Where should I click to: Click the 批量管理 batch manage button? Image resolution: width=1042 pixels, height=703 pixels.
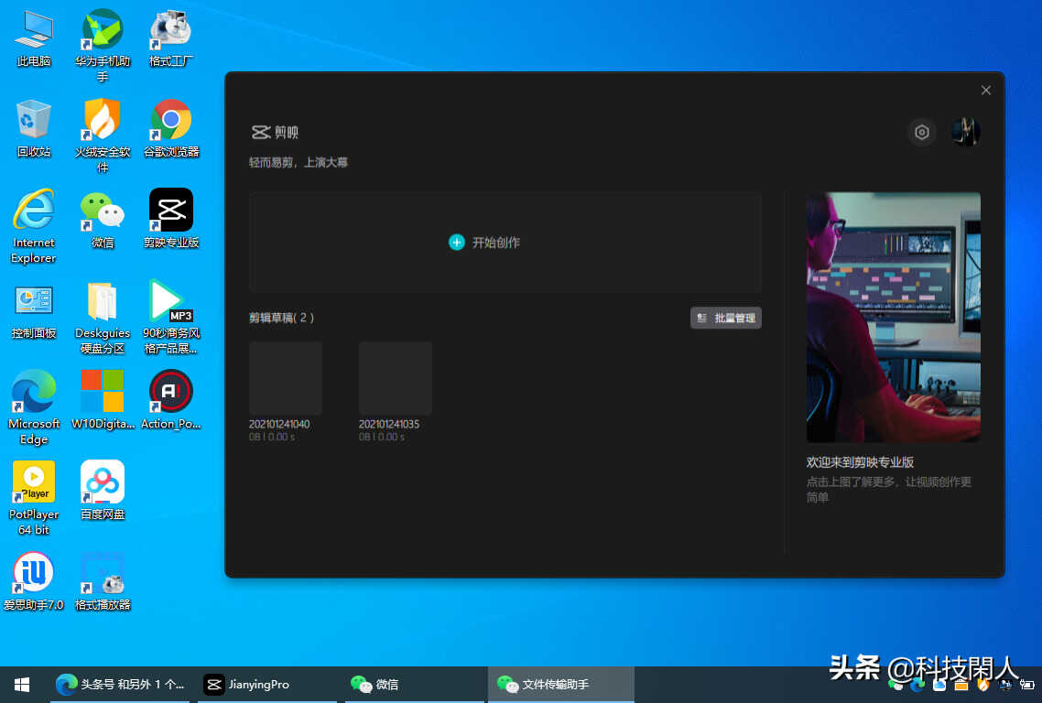726,319
